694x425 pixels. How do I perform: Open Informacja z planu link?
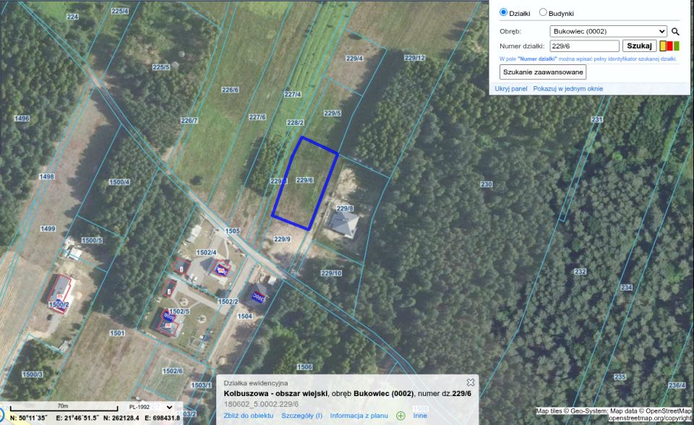tap(359, 416)
